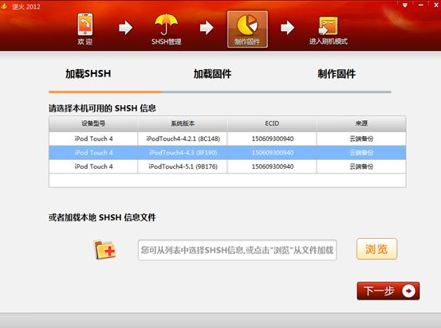The width and height of the screenshot is (441, 328).
Task: Click the folder with red plus icon
Action: pos(104,250)
